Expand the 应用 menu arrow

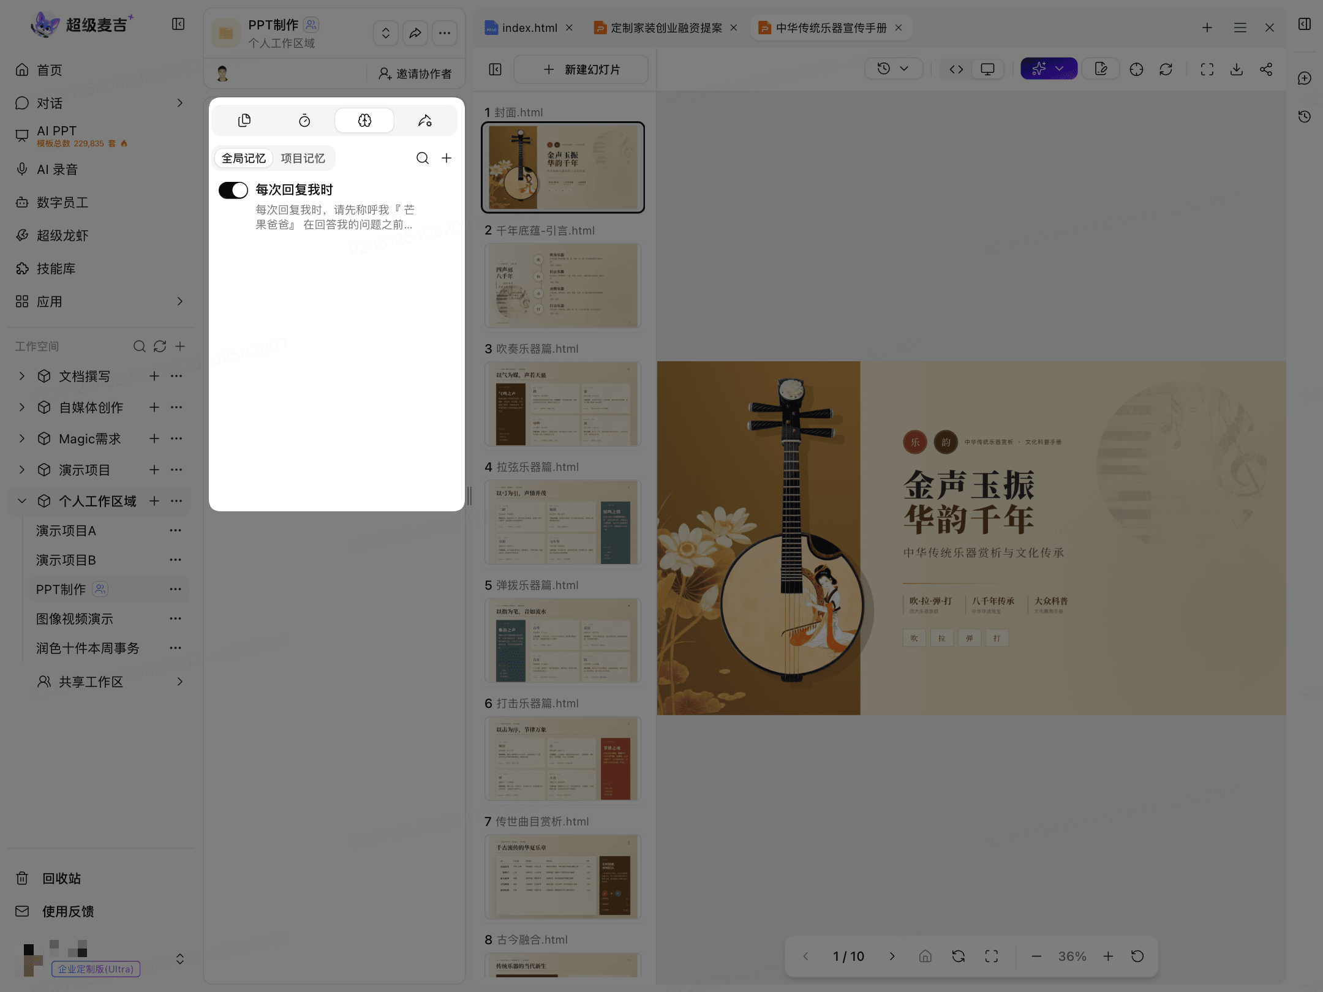[180, 301]
